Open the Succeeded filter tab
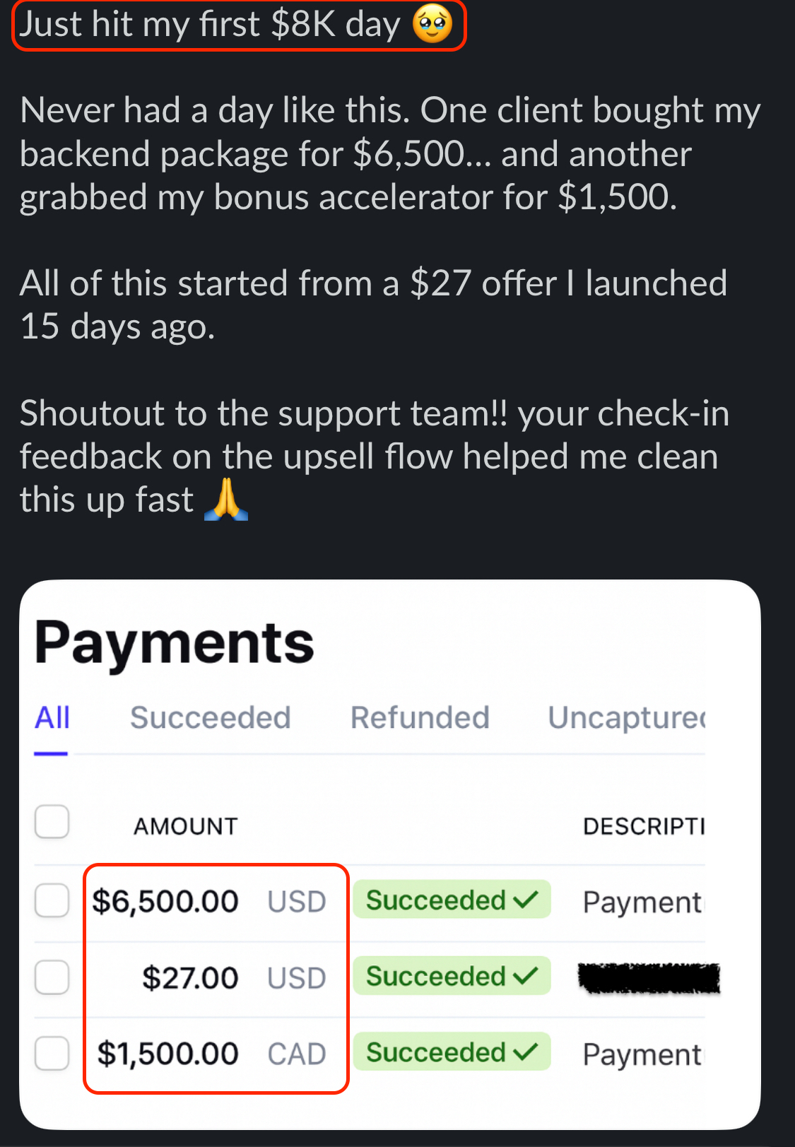 [x=211, y=718]
